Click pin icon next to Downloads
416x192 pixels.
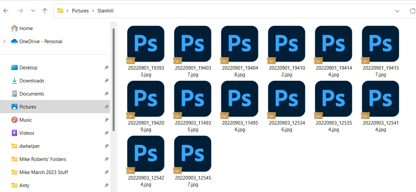[x=106, y=81]
